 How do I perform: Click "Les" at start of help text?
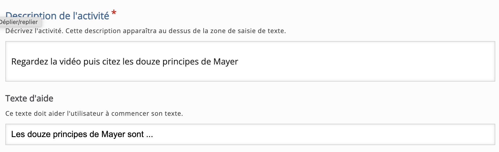18,134
